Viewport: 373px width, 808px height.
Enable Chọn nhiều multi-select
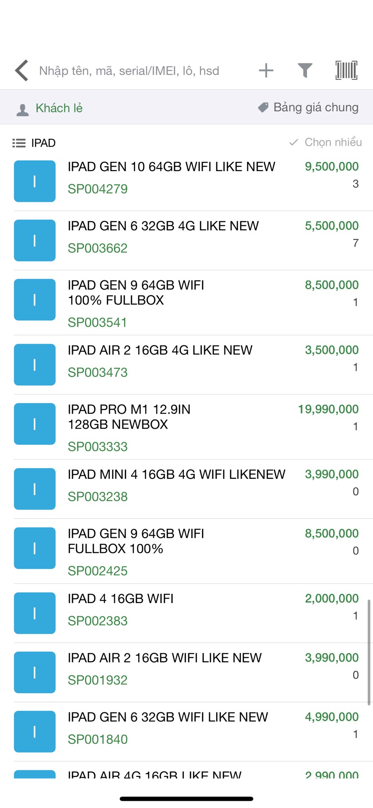pos(333,142)
